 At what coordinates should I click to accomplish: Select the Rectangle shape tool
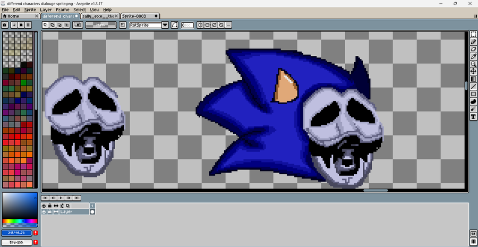click(x=473, y=94)
